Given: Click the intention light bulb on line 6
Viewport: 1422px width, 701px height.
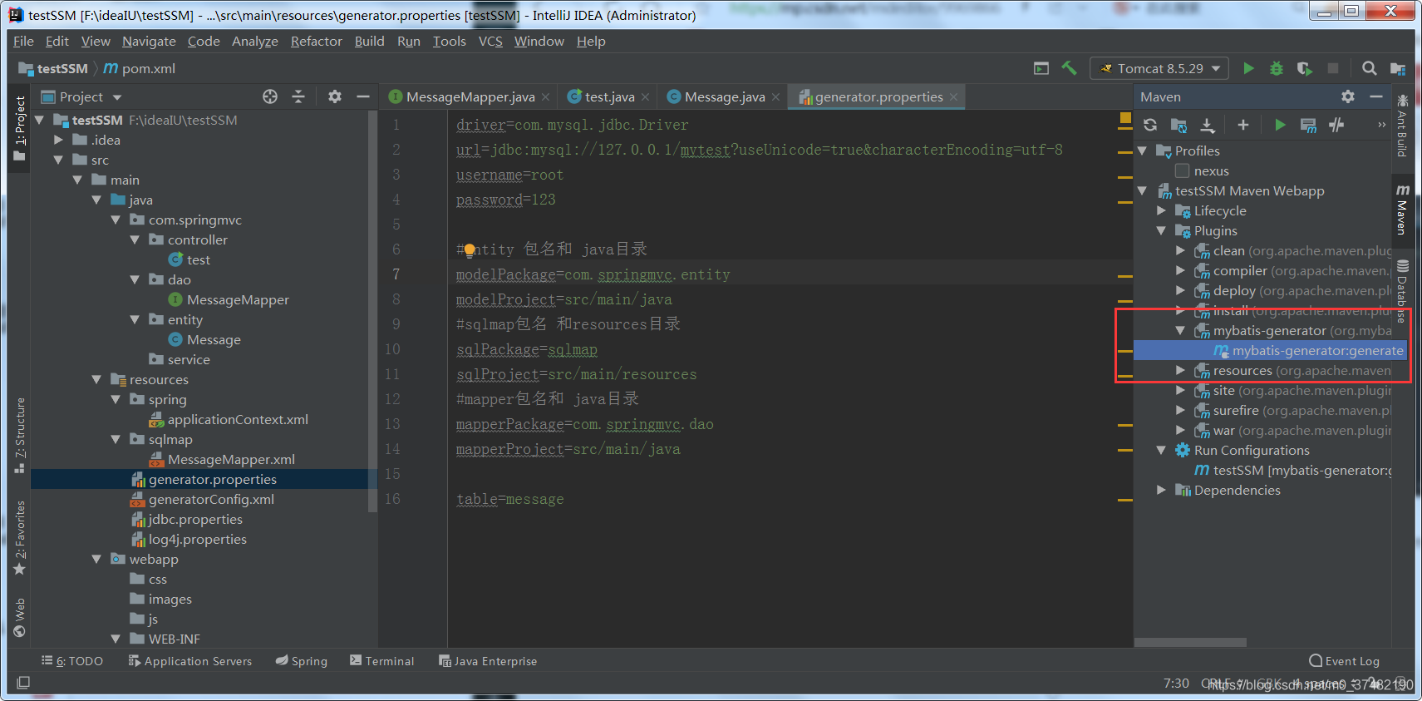Looking at the screenshot, I should point(470,249).
